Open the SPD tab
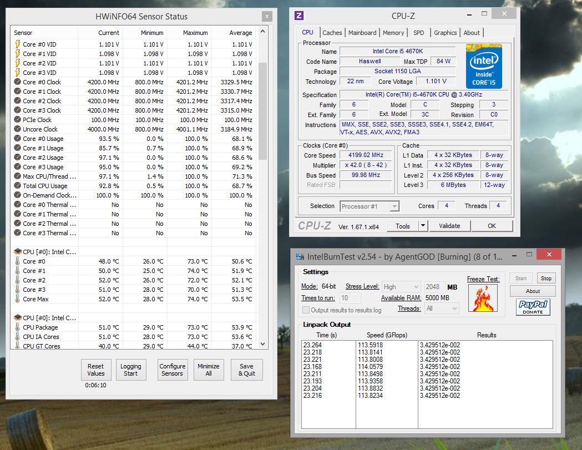 tap(419, 33)
